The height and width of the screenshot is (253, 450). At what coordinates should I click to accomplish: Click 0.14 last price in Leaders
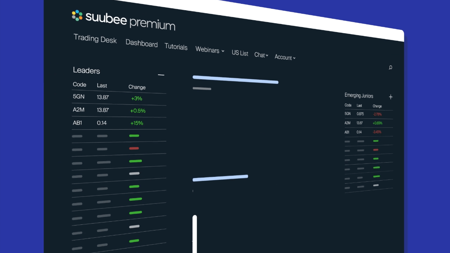click(x=102, y=123)
